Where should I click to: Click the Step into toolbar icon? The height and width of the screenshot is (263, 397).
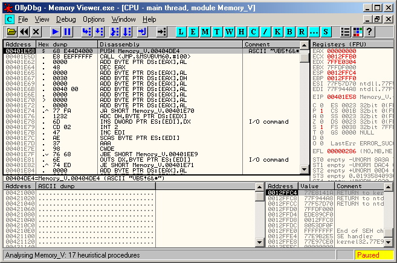pyautogui.click(x=86, y=32)
